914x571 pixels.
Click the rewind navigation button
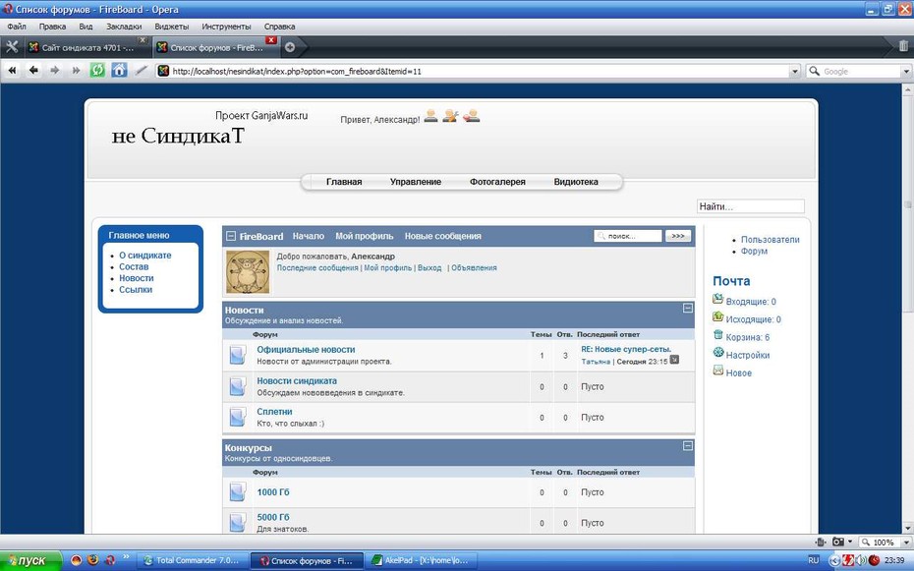tap(12, 71)
